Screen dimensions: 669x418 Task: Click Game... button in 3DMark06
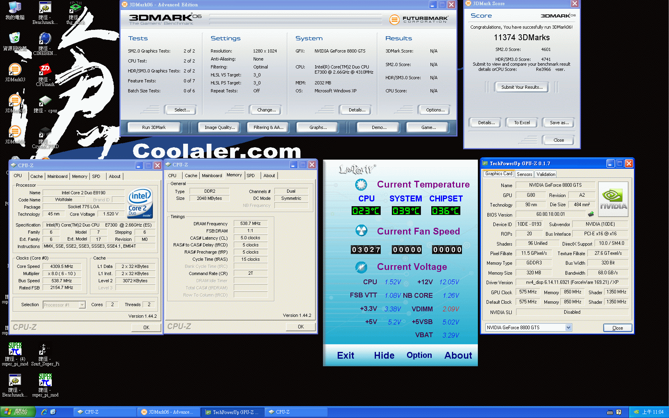[428, 127]
